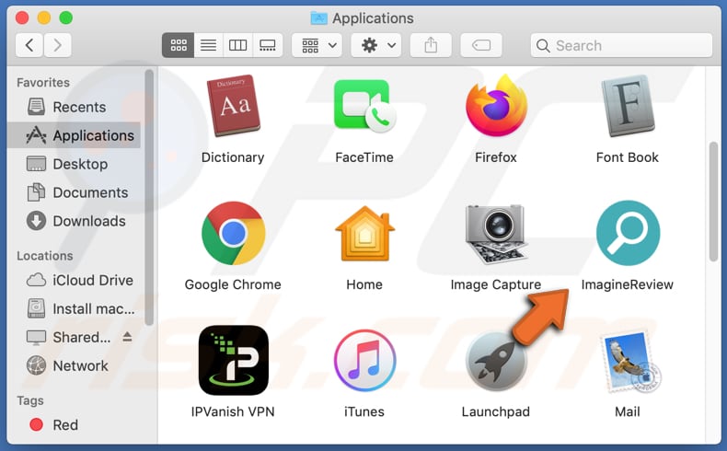Select the FaceTime app icon
This screenshot has height=451, width=727.
[x=364, y=106]
